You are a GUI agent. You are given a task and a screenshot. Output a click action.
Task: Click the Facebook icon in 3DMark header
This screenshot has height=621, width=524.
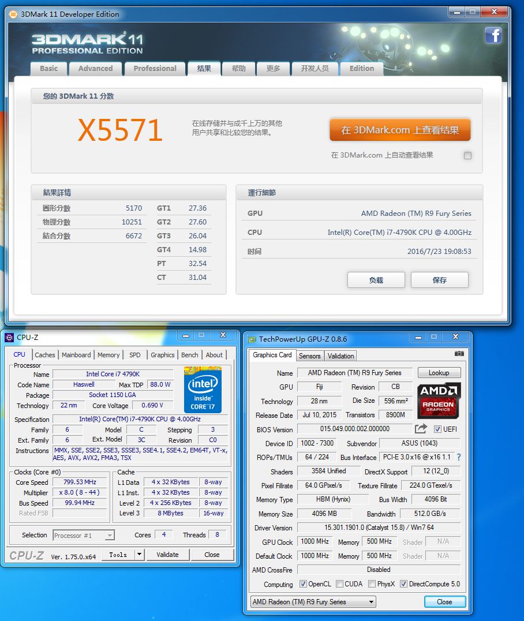(493, 36)
